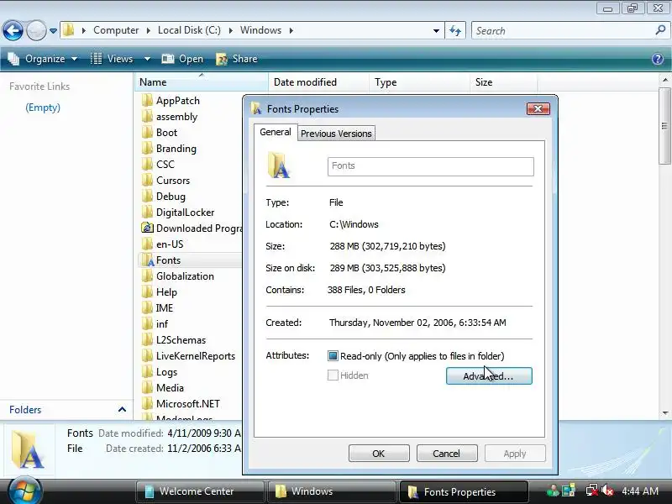Click the disabled Apply button
The image size is (672, 504).
coord(515,454)
